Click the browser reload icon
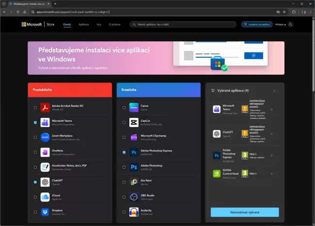The image size is (315, 226). pyautogui.click(x=18, y=12)
